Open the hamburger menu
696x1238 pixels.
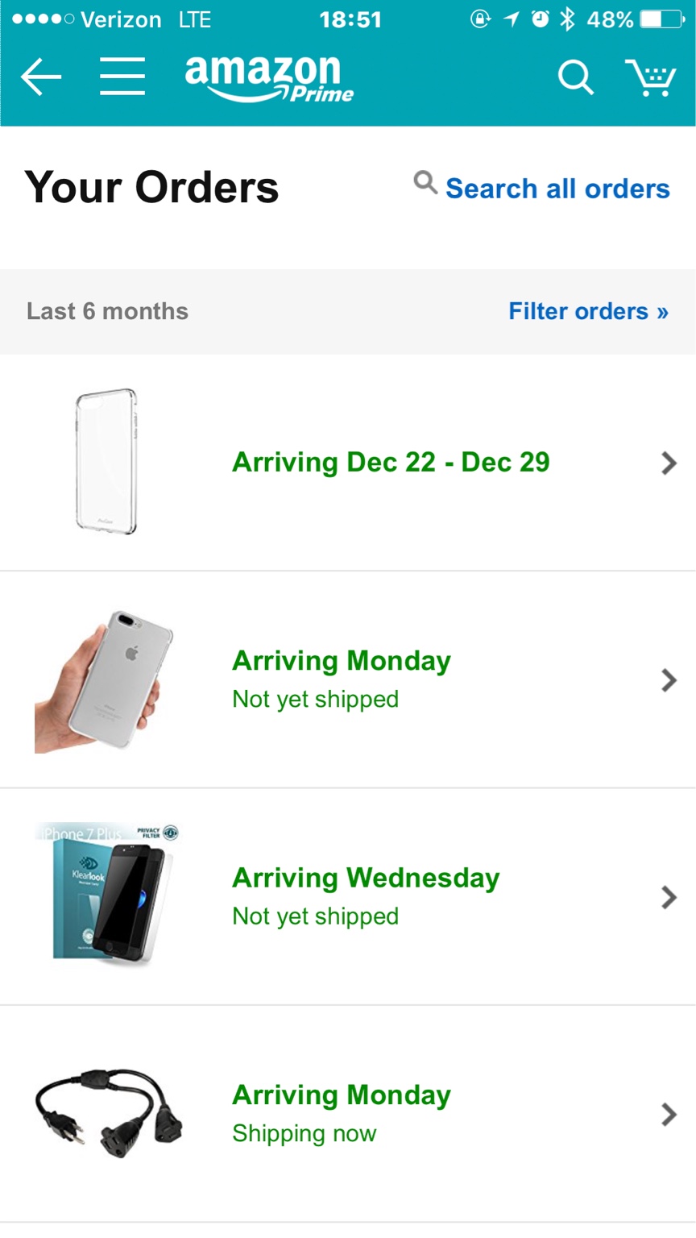click(122, 77)
